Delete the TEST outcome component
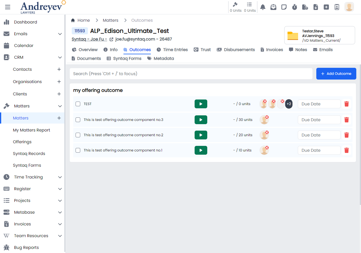The image size is (361, 253). (347, 104)
